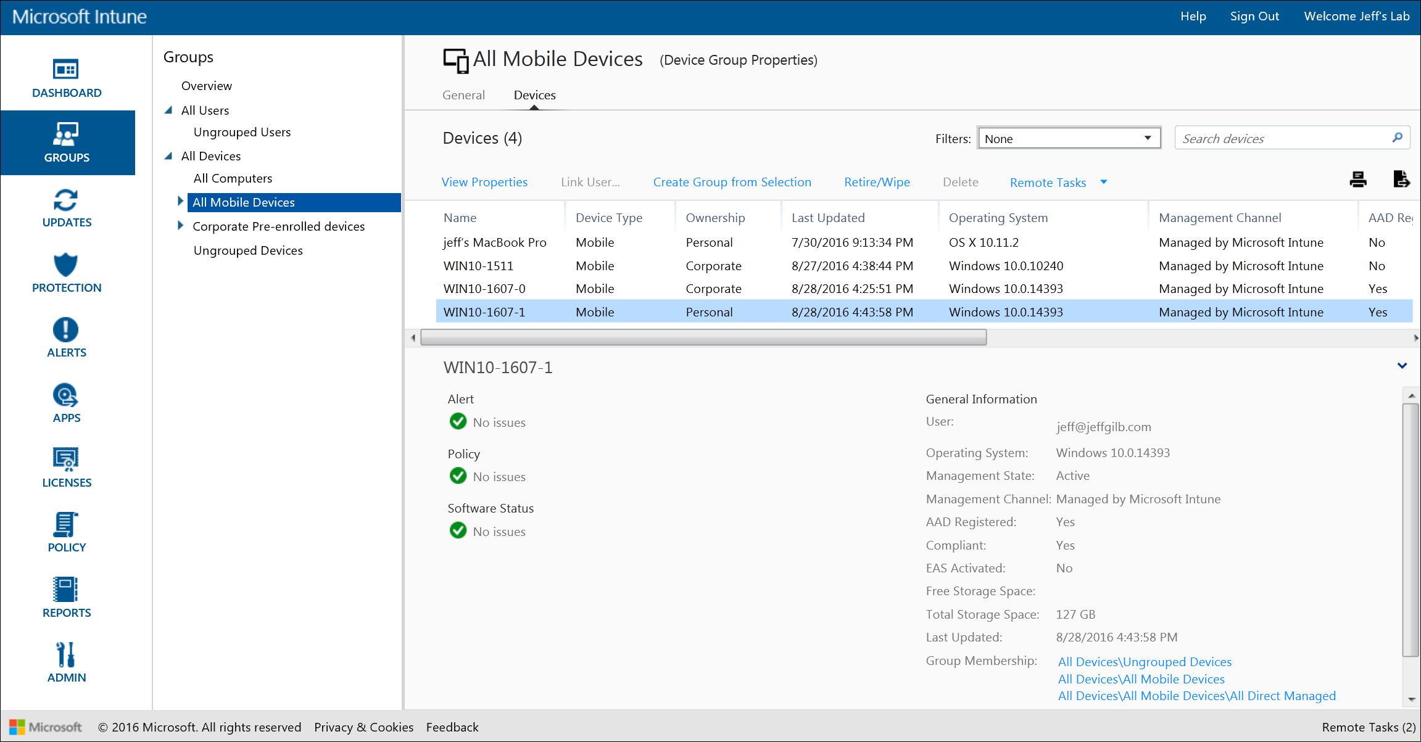Select the WIN10-1511 device row

(x=924, y=266)
